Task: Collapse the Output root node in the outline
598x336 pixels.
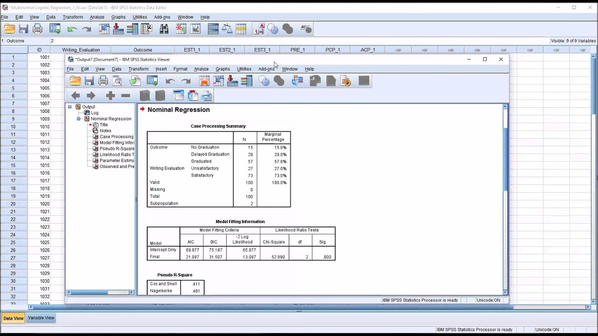Action: click(70, 107)
